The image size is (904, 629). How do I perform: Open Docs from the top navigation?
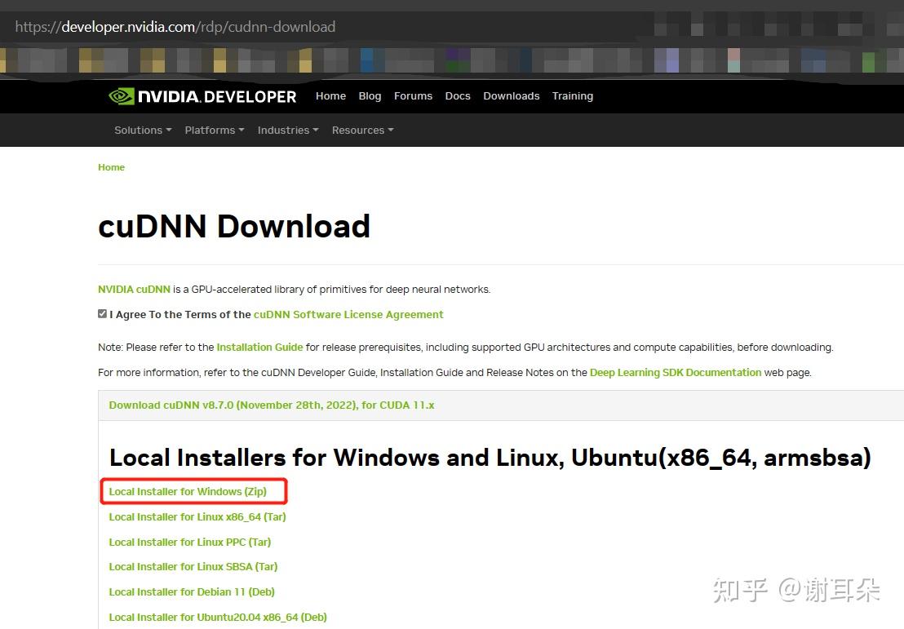pos(458,96)
